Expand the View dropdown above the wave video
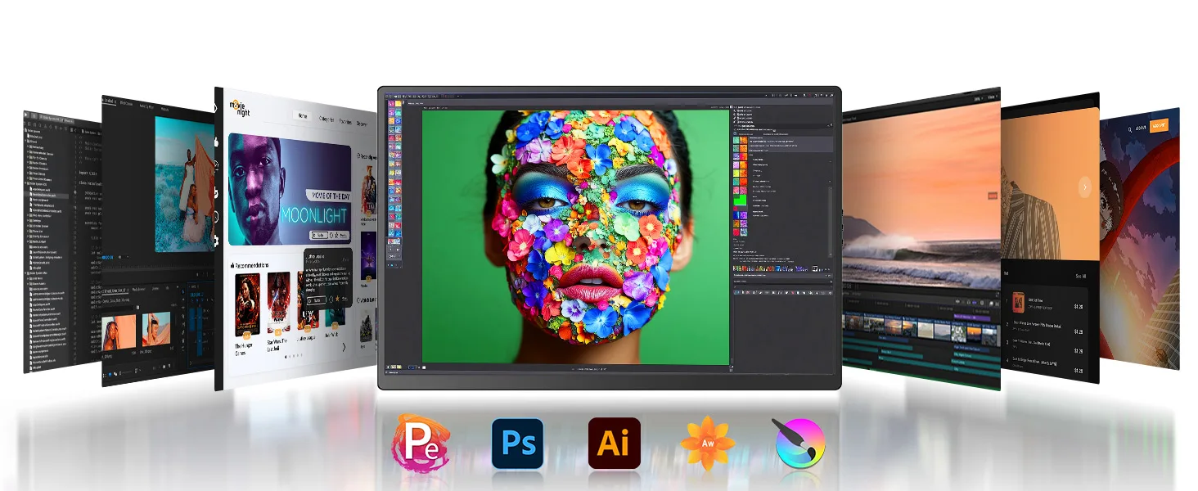The height and width of the screenshot is (491, 1198). tap(991, 97)
